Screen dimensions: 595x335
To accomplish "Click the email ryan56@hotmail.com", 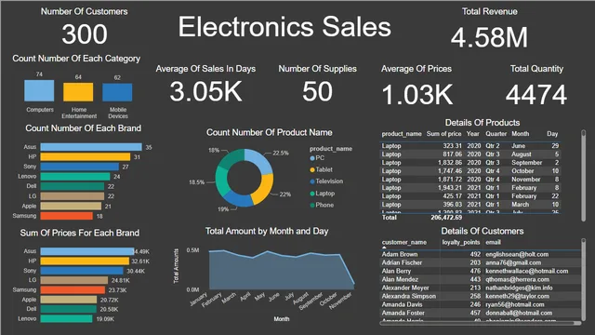I will (x=515, y=304).
